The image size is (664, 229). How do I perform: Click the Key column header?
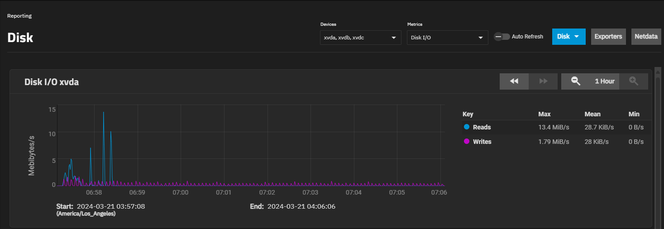[x=468, y=114]
